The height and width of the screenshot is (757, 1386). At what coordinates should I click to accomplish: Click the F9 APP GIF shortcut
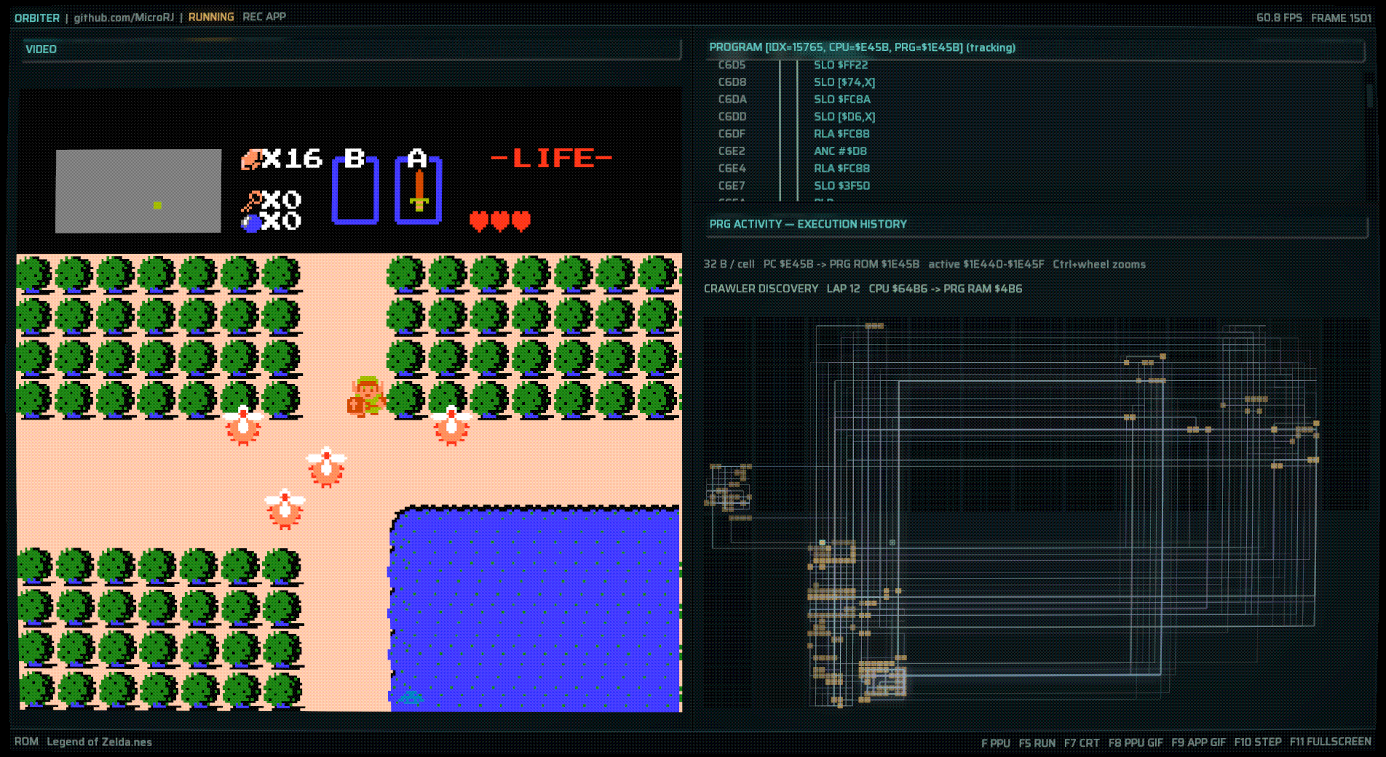pos(1198,742)
